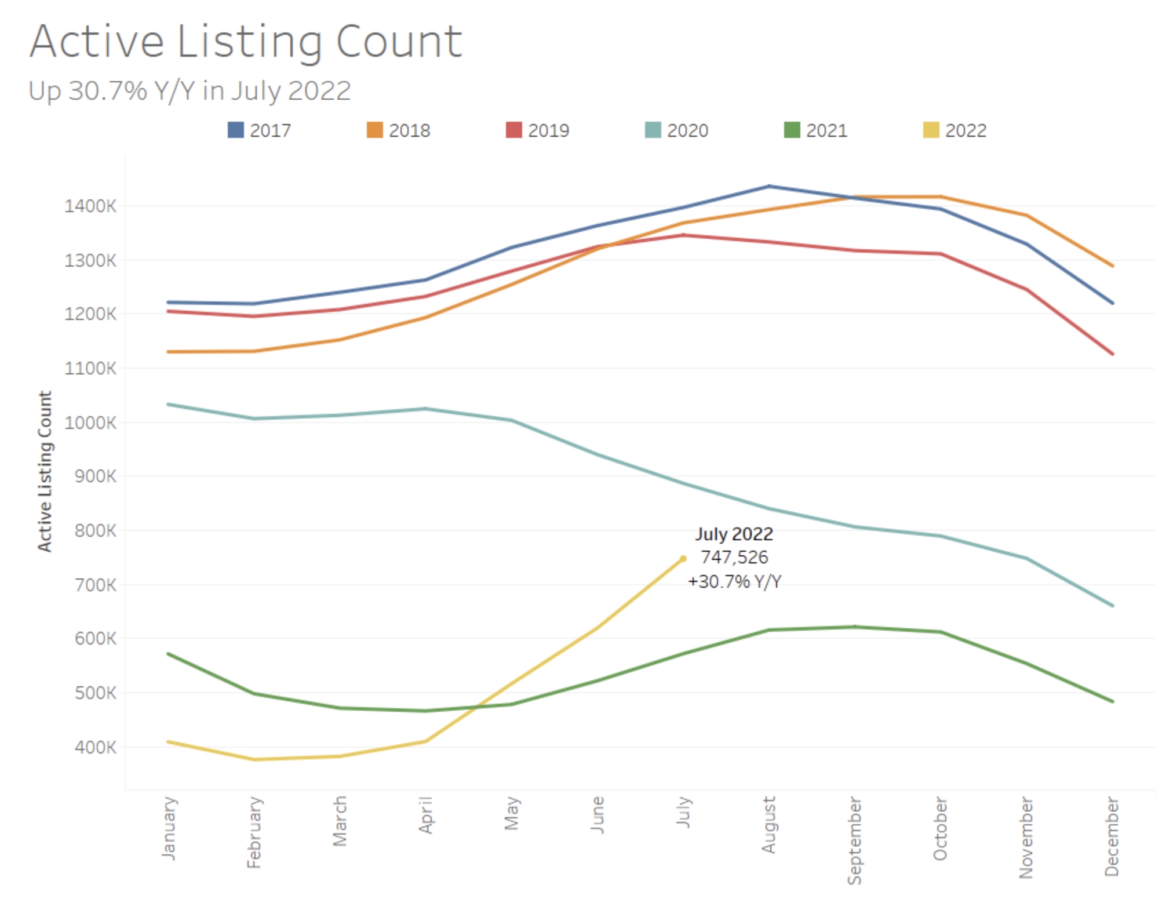Click the 2020 teal legend swatch
This screenshot has width=1173, height=910.
click(x=653, y=130)
